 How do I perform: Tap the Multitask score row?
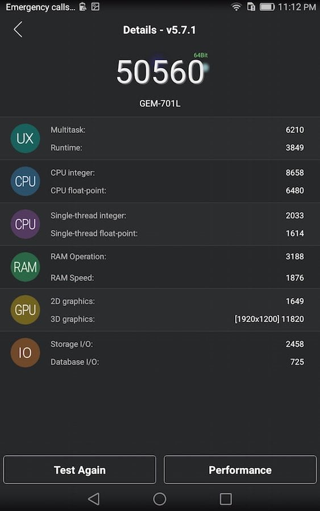pos(177,129)
